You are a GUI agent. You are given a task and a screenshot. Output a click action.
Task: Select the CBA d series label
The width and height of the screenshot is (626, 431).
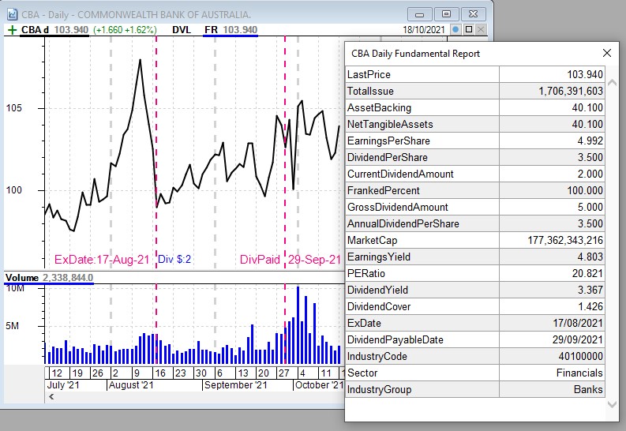click(36, 30)
